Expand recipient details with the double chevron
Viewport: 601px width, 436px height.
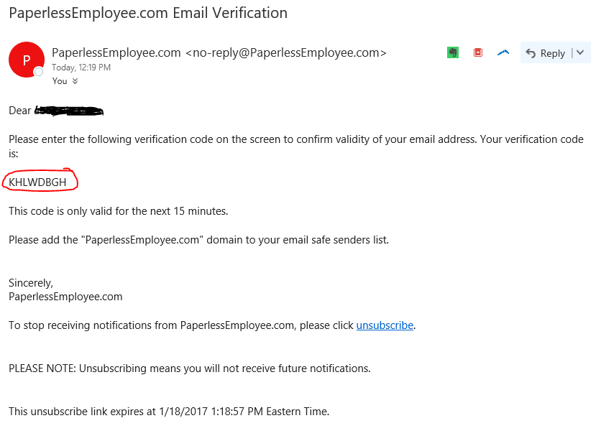click(x=75, y=81)
